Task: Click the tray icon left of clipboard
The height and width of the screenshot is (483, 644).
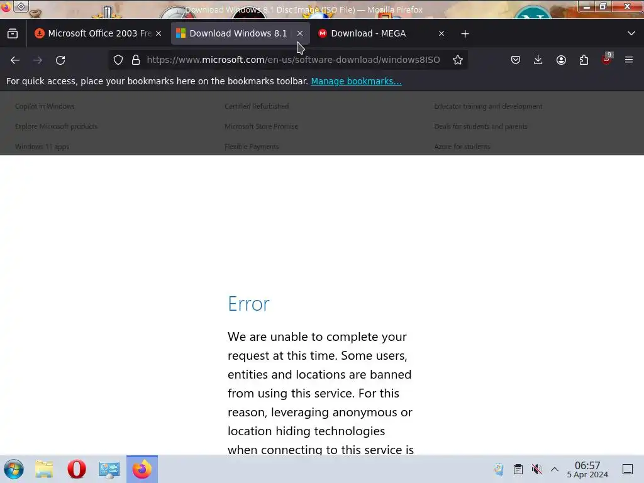Action: point(499,469)
